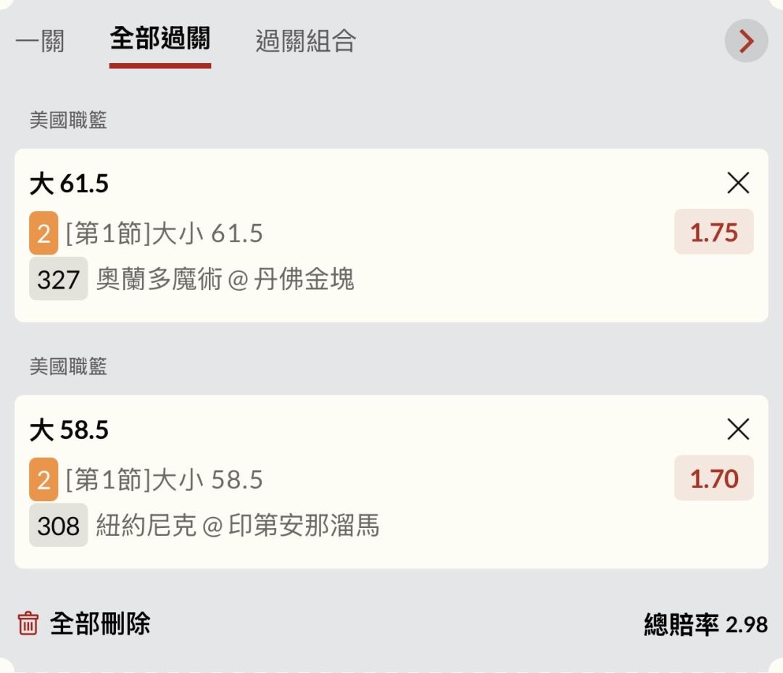Click the 1.75 odds badge
This screenshot has height=673, width=783.
click(x=713, y=232)
